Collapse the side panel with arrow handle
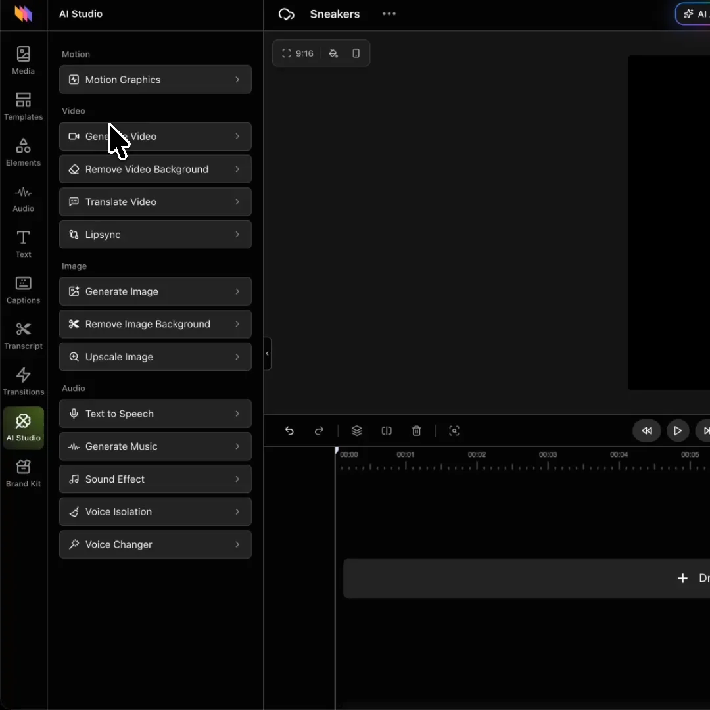Viewport: 710px width, 710px height. pos(267,354)
